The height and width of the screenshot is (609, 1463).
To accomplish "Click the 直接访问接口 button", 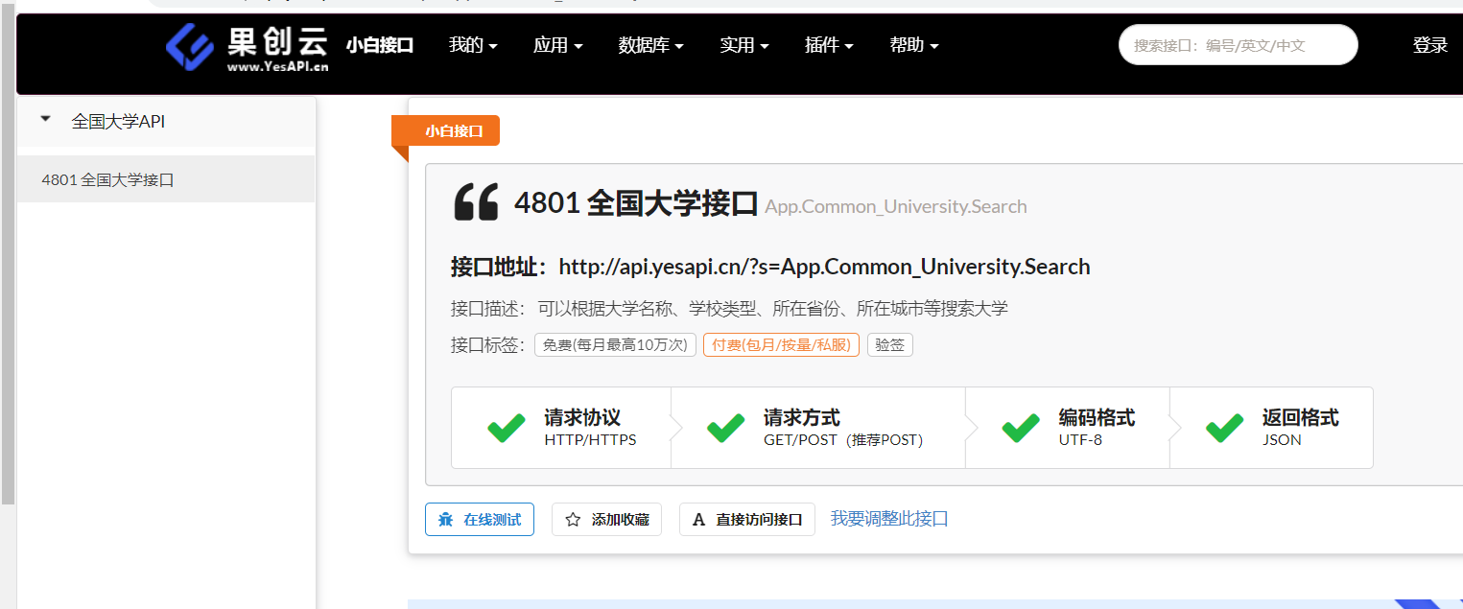I will click(747, 520).
